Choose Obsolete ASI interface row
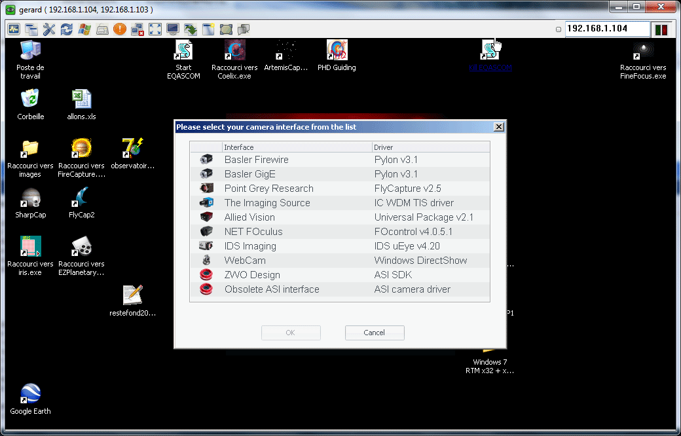Screen dimensions: 681x436 click(x=340, y=289)
